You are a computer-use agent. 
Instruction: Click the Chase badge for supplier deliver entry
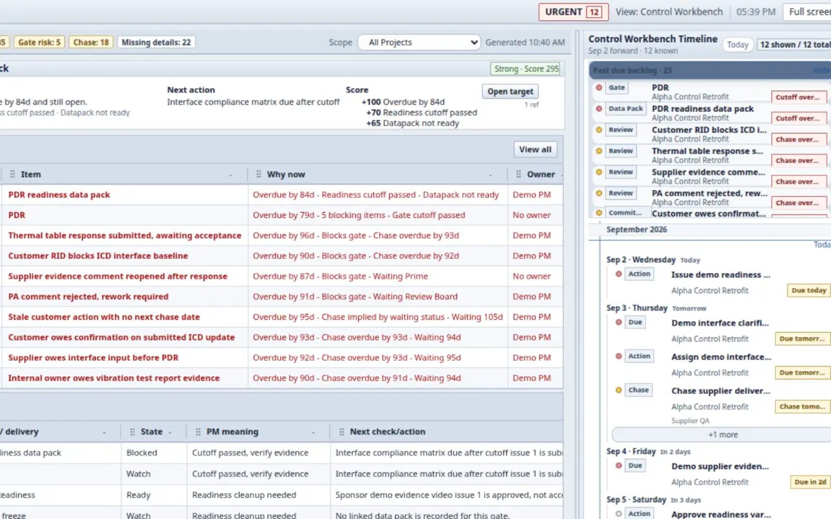pos(638,390)
